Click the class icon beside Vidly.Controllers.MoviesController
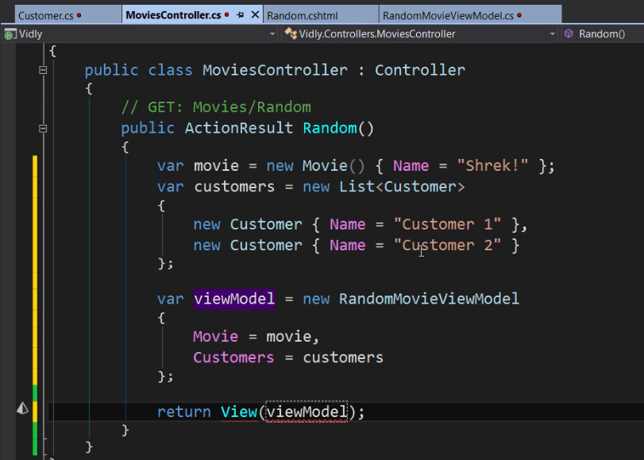This screenshot has height=460, width=644. point(291,33)
